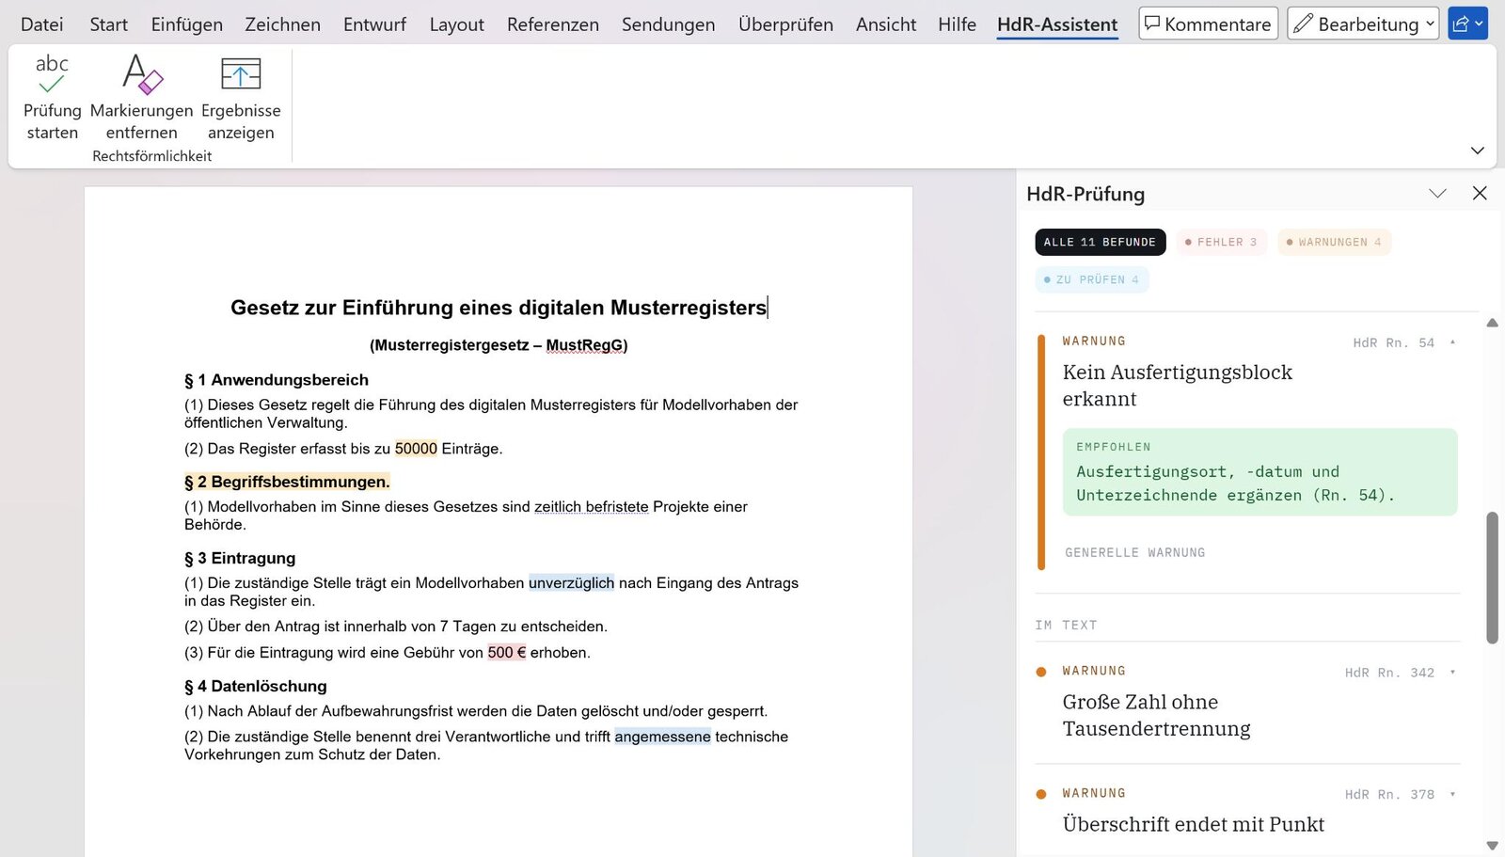1505x857 pixels.
Task: Expand the HdR Rn. 342 finding arrow
Action: pos(1452,672)
